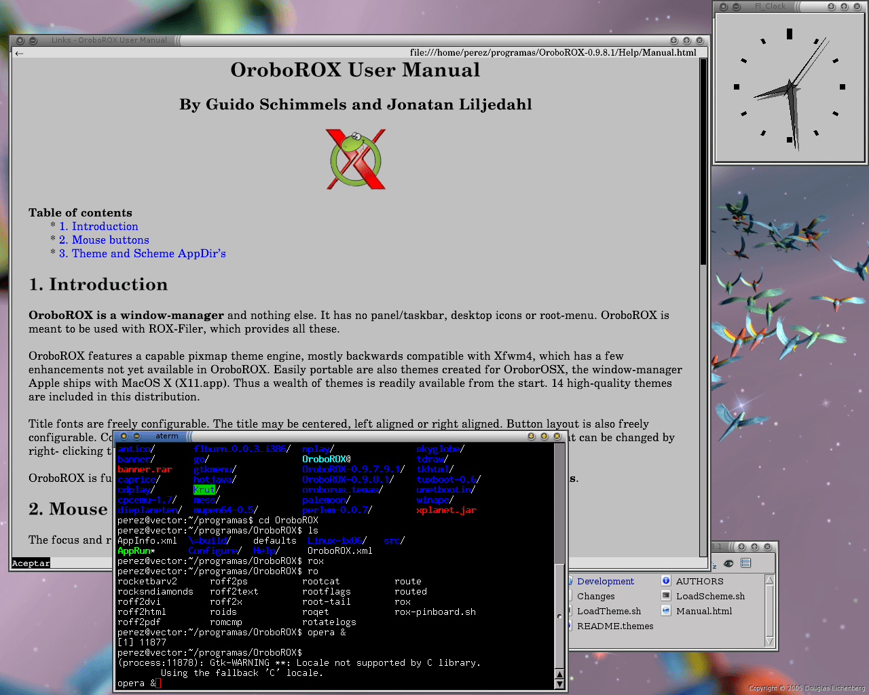
Task: Click the stick button in Links title bar
Action: click(x=33, y=41)
